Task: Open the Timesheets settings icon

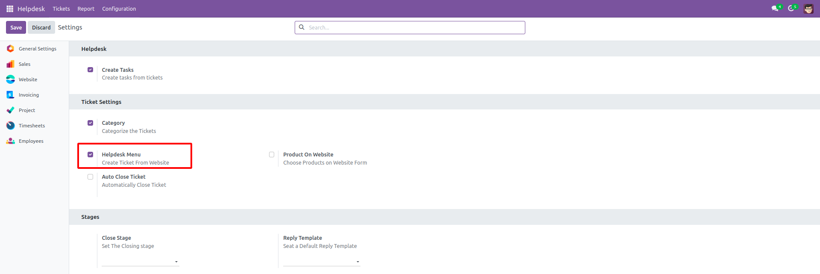Action: click(10, 126)
